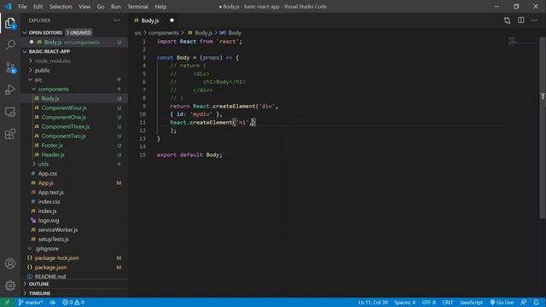
Task: Open the Terminal menu
Action: (137, 7)
